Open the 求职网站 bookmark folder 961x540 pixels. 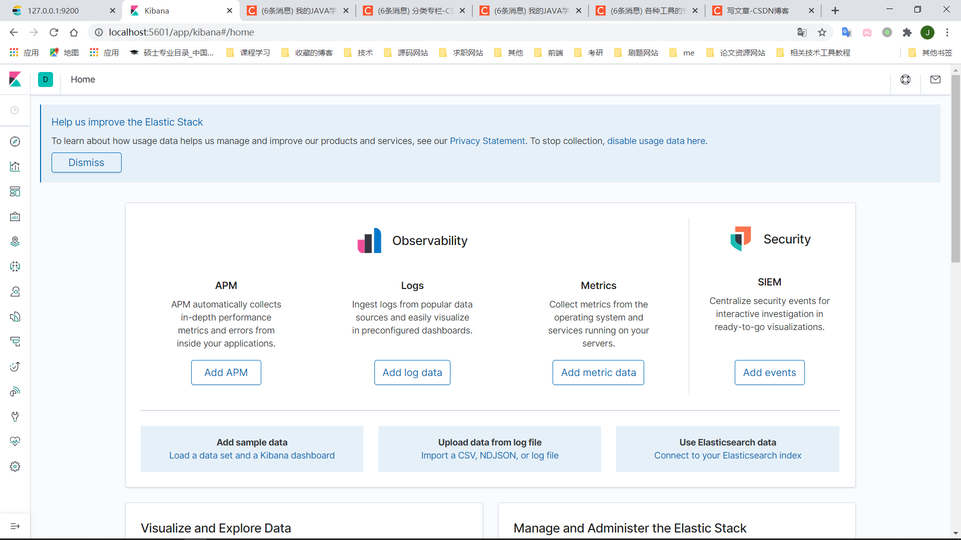pos(461,53)
